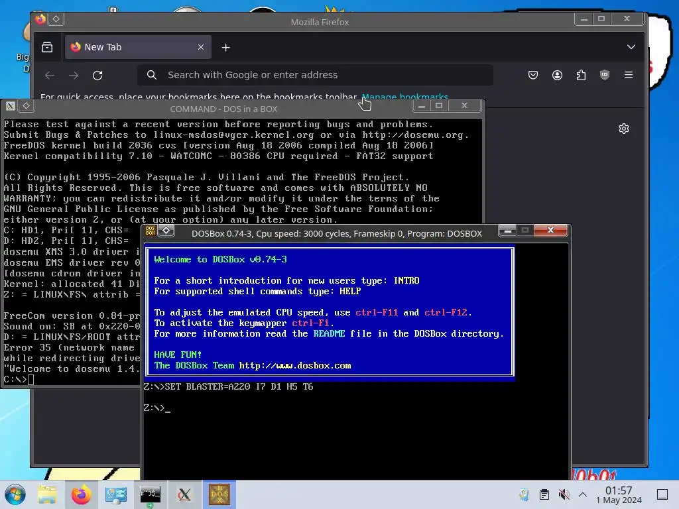Expand the list all tabs chevron in Firefox
This screenshot has height=509, width=679.
631,47
